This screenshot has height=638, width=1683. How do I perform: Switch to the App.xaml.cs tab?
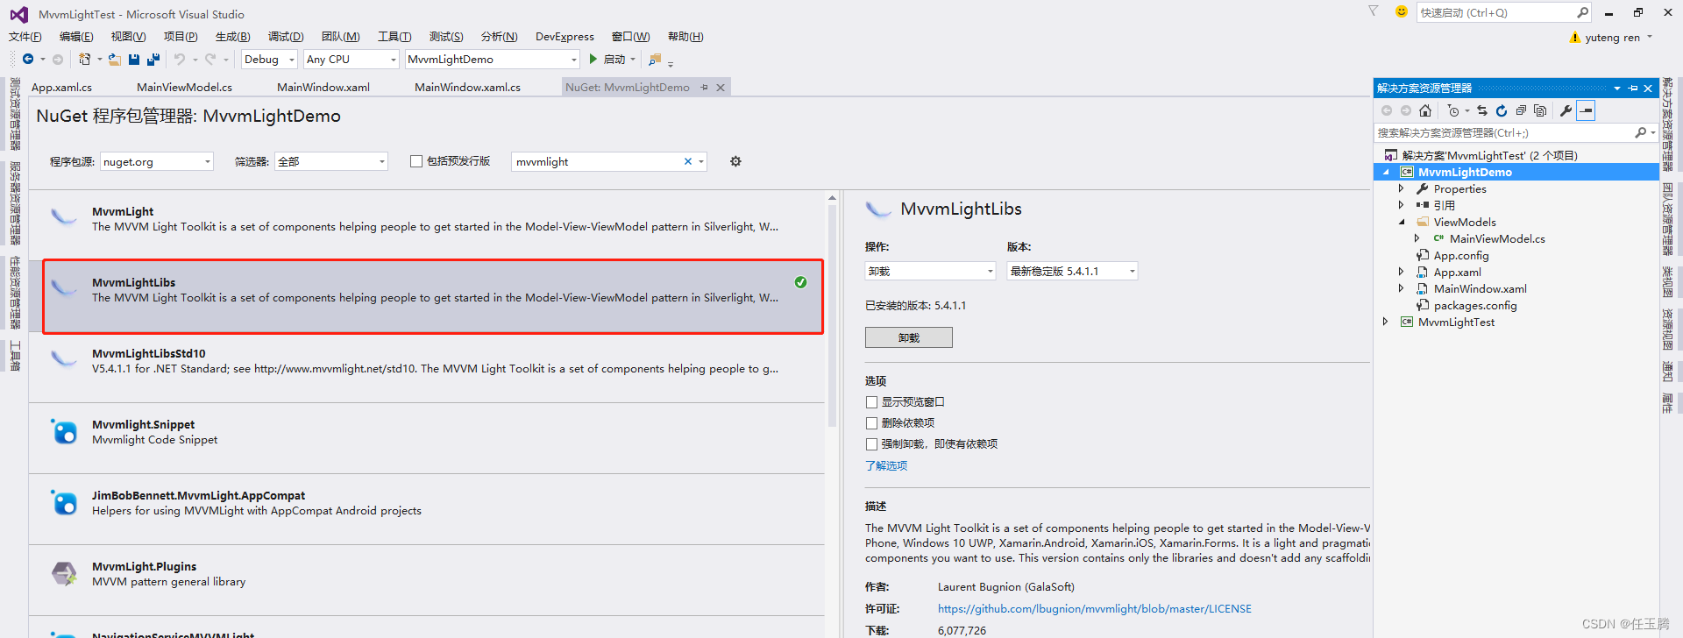(x=61, y=88)
